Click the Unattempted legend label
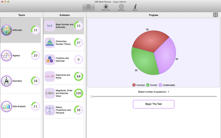Viewport: 221px width, 138px height. tap(169, 85)
